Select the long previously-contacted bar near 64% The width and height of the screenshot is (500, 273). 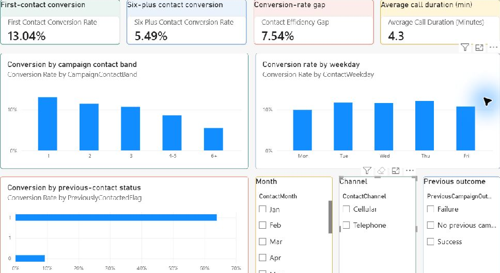point(116,217)
